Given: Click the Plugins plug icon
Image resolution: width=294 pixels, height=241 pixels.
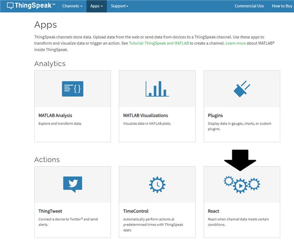Looking at the screenshot, I should (x=242, y=89).
